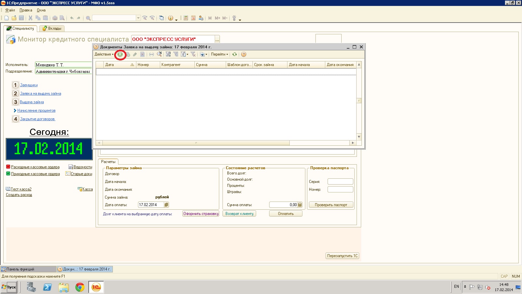Click the M+ memory button
Image resolution: width=522 pixels, height=294 pixels.
(217, 18)
